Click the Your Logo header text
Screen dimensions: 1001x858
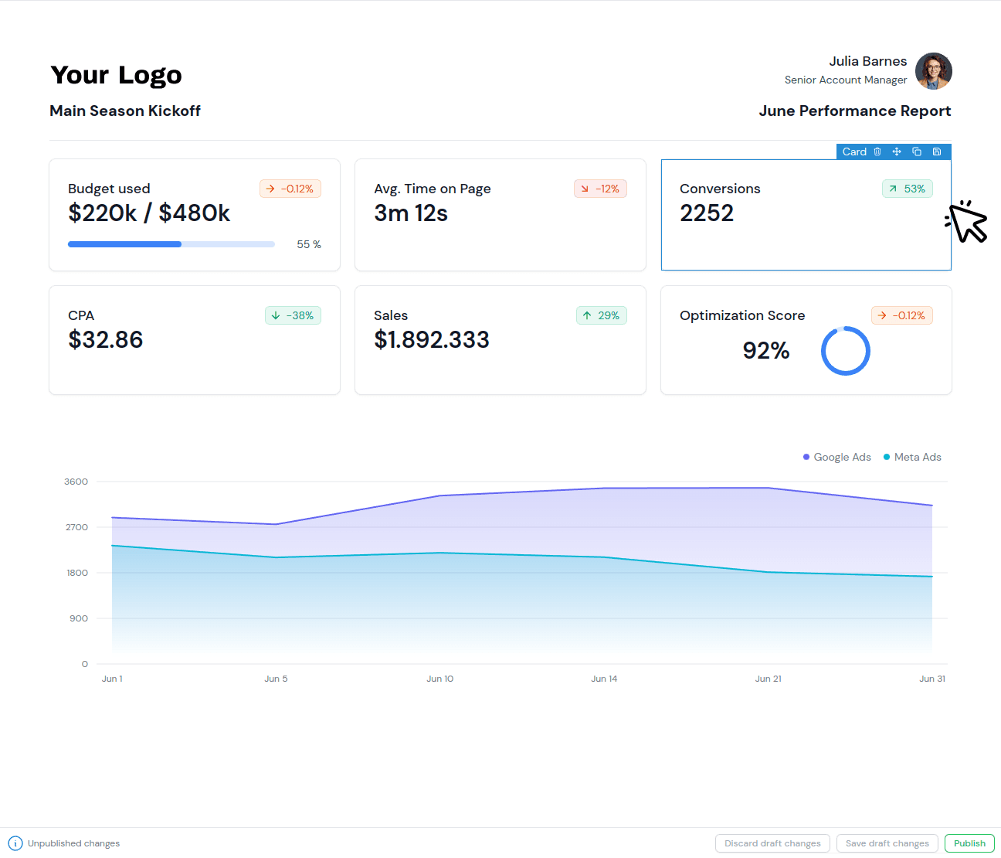[117, 75]
